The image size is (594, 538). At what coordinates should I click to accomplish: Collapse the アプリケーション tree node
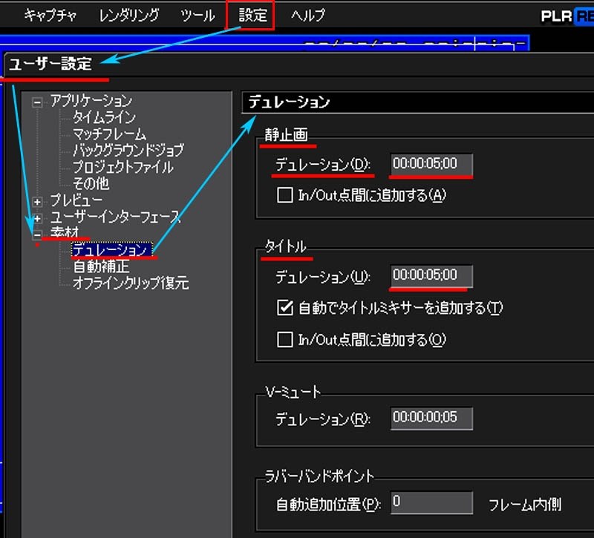click(x=37, y=102)
